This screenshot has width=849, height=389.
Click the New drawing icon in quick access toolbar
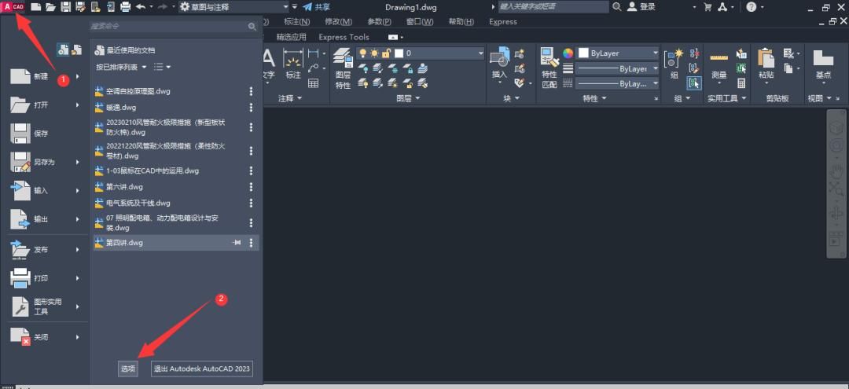tap(35, 7)
